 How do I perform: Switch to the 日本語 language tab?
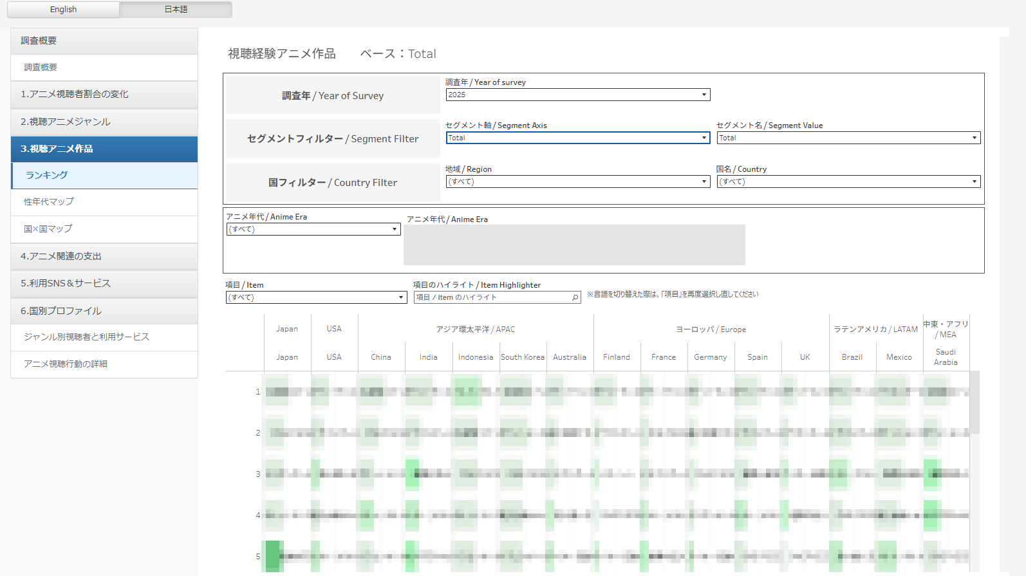point(176,10)
